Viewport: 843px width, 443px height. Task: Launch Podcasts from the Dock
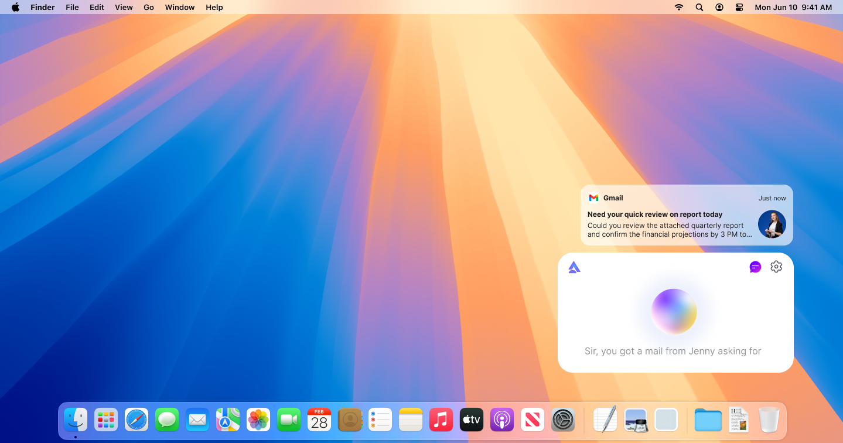coord(502,420)
